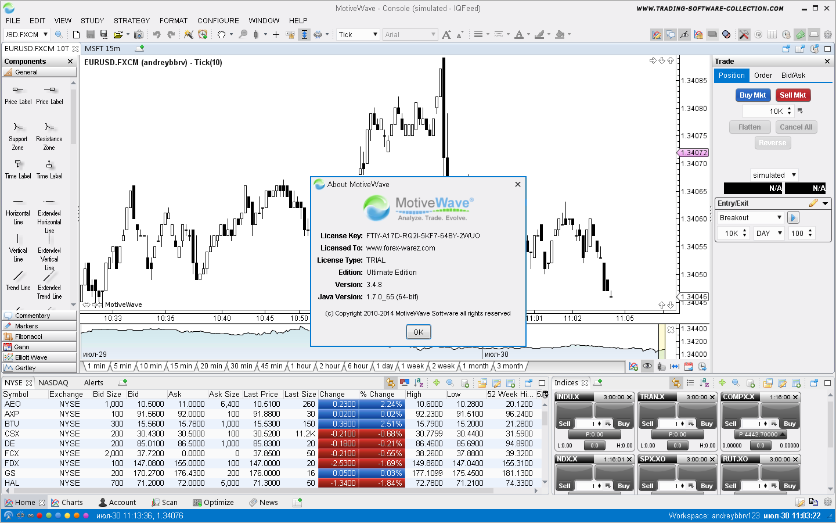Switch to the Bid/Ask tab

coord(793,76)
